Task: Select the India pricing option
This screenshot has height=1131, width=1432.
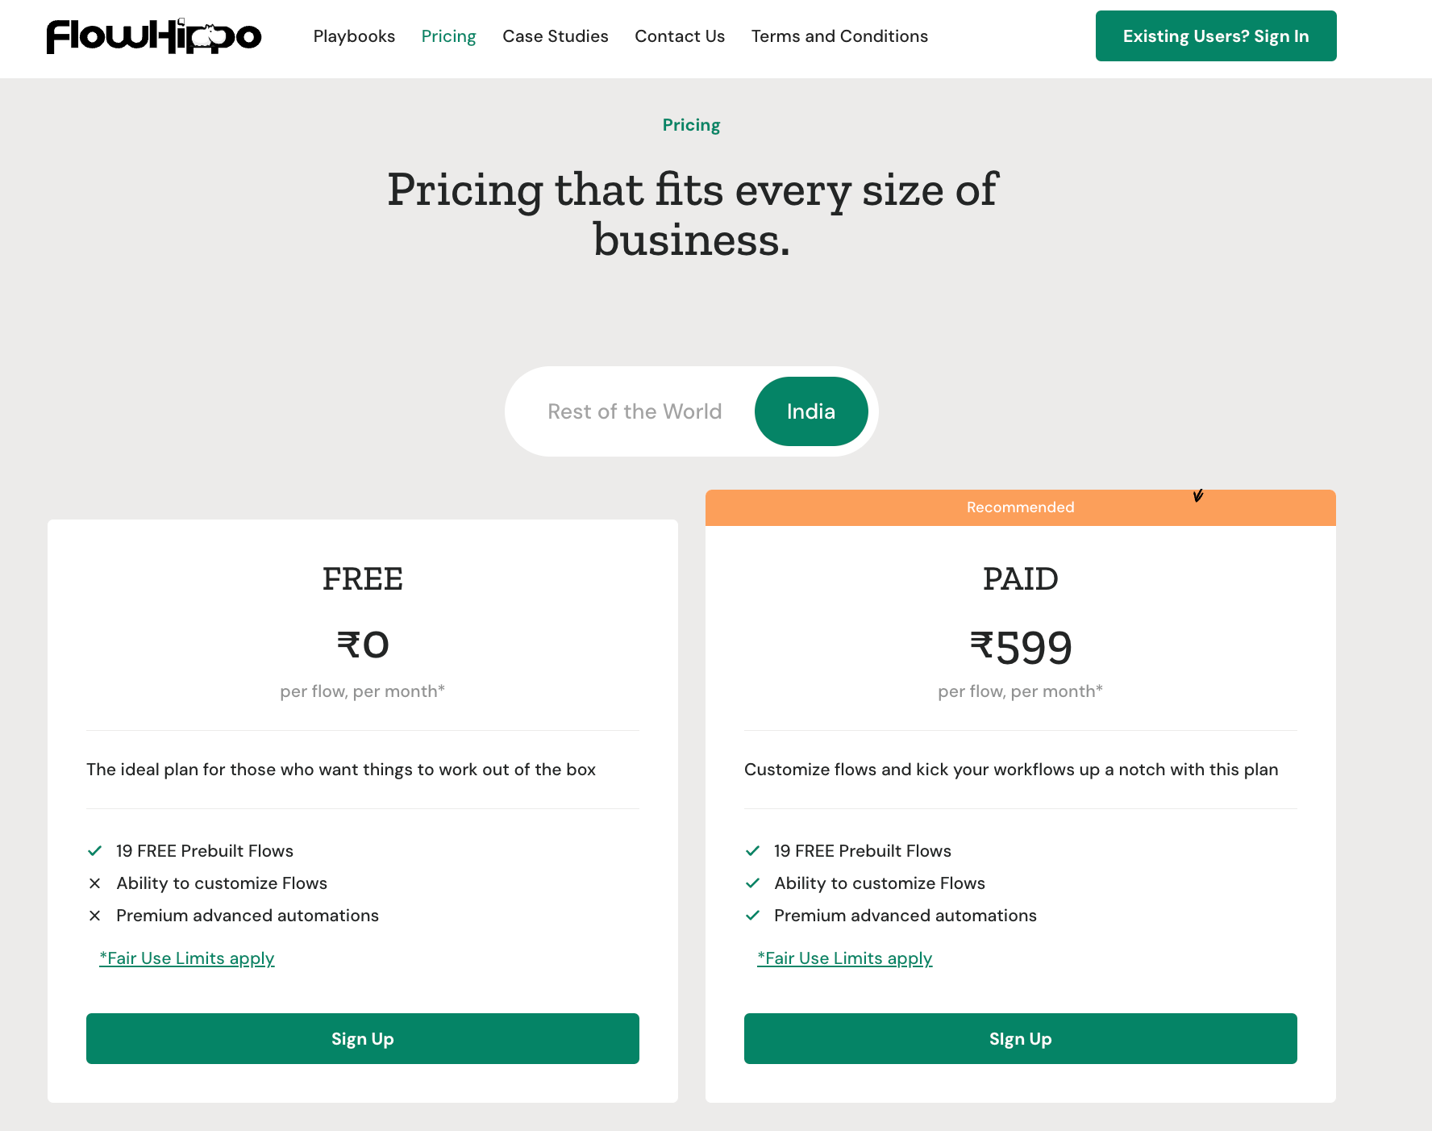Action: point(811,411)
